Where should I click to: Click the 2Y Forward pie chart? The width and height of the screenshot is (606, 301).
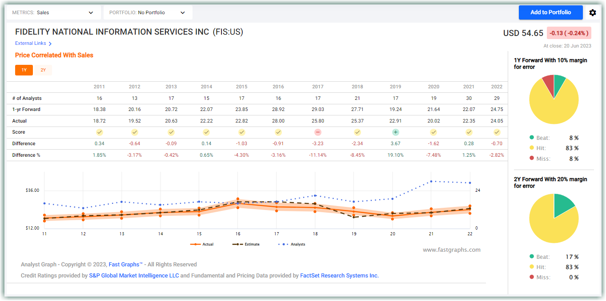554,218
